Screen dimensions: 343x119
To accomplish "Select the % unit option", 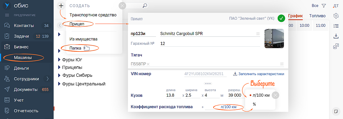I will [x=254, y=104].
